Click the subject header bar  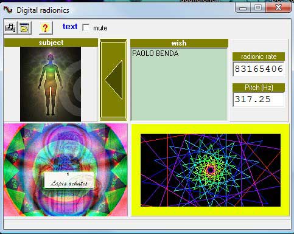click(x=51, y=43)
